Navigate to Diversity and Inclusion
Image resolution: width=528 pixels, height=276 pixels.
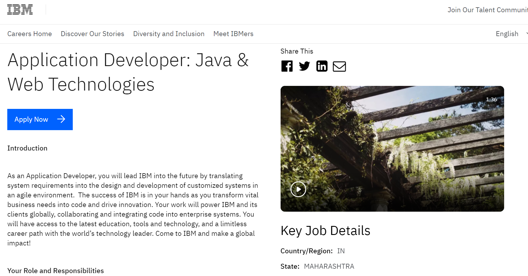pyautogui.click(x=169, y=34)
